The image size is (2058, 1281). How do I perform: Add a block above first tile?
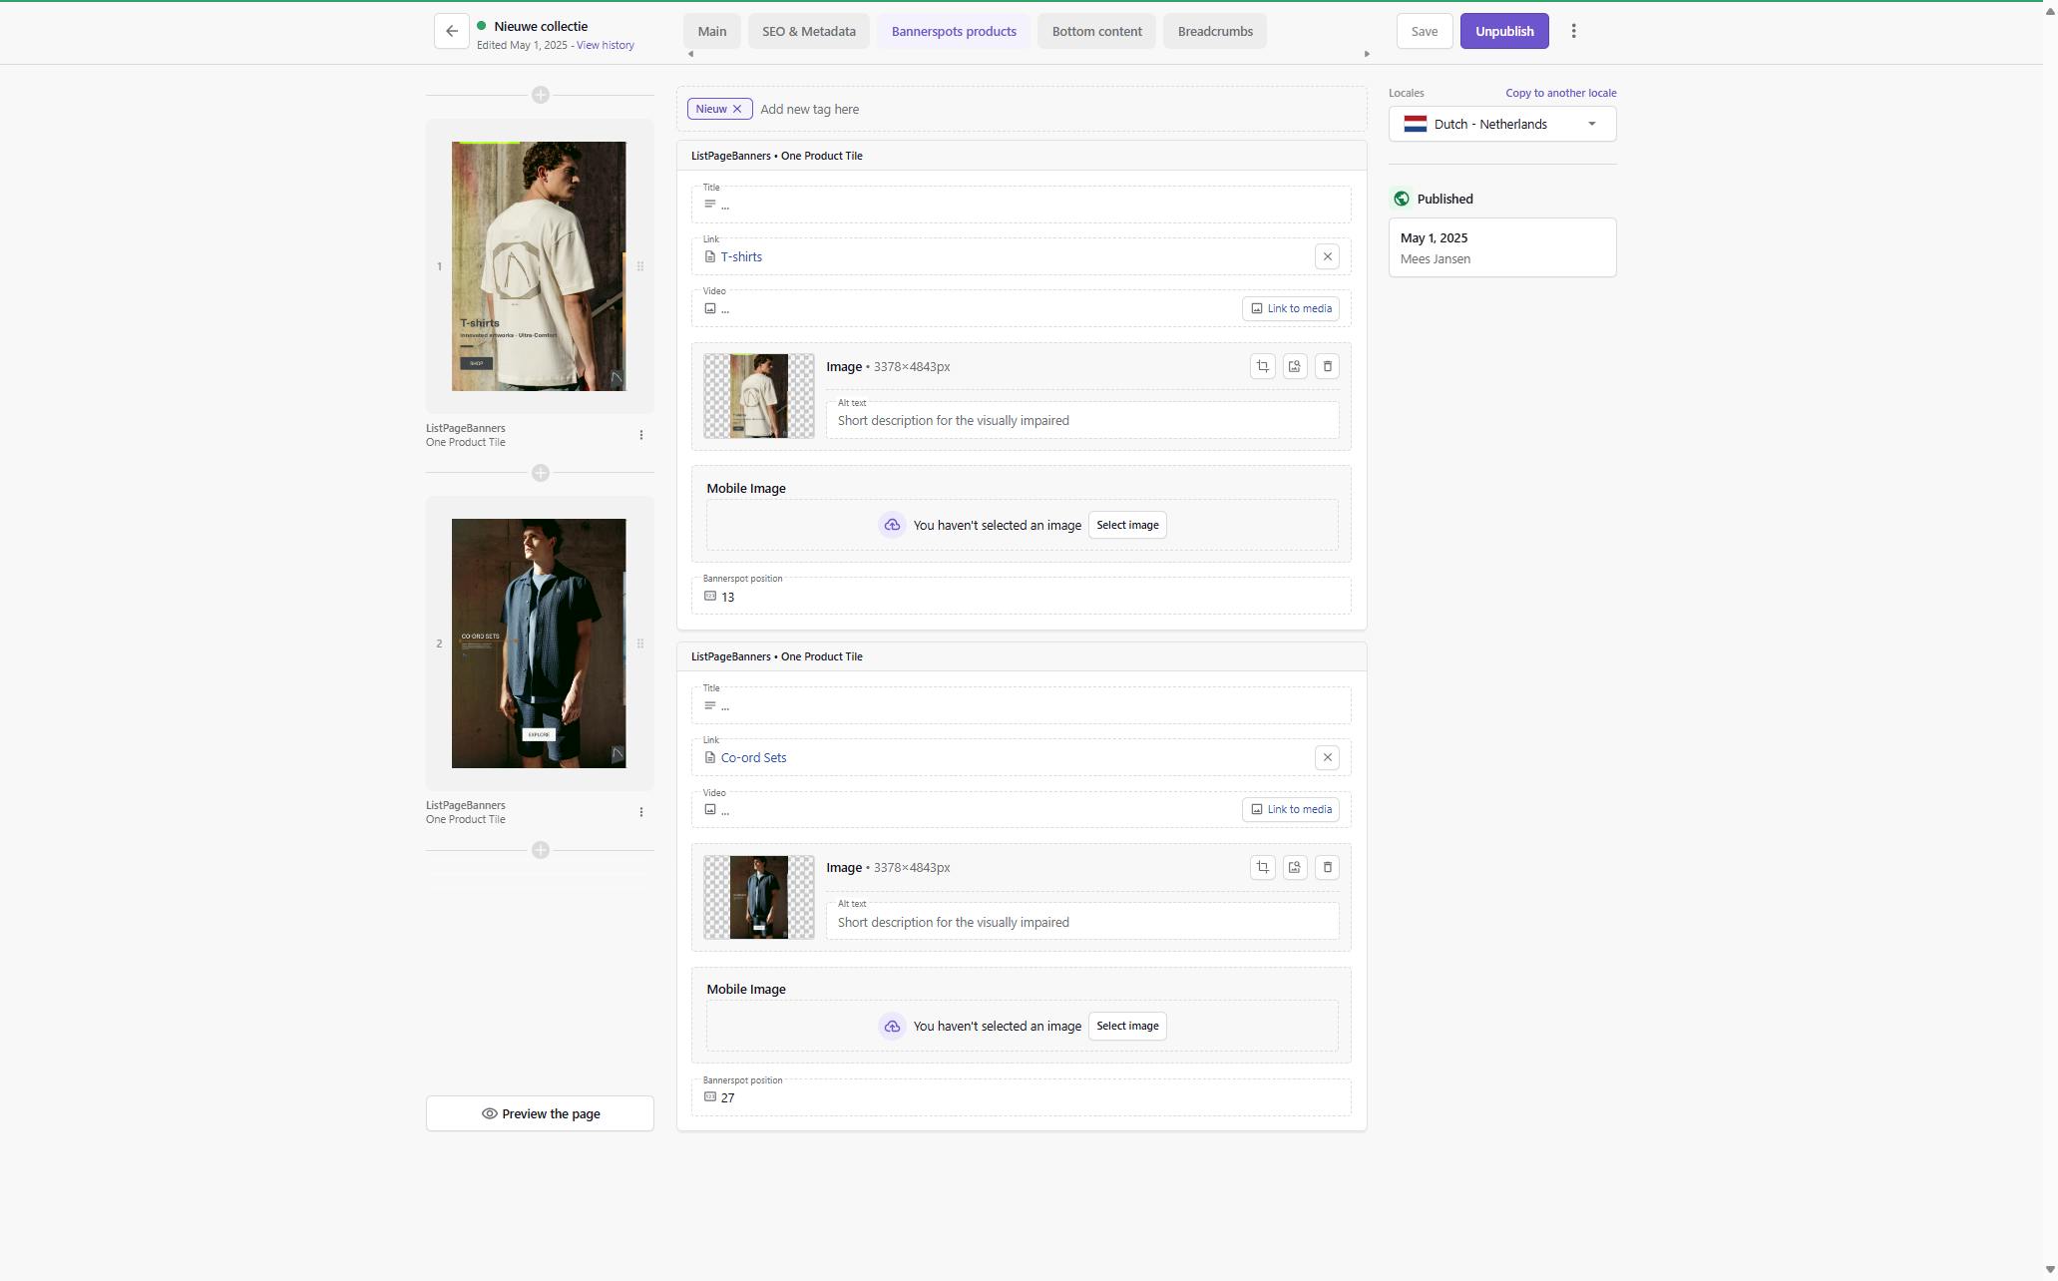pyautogui.click(x=540, y=95)
